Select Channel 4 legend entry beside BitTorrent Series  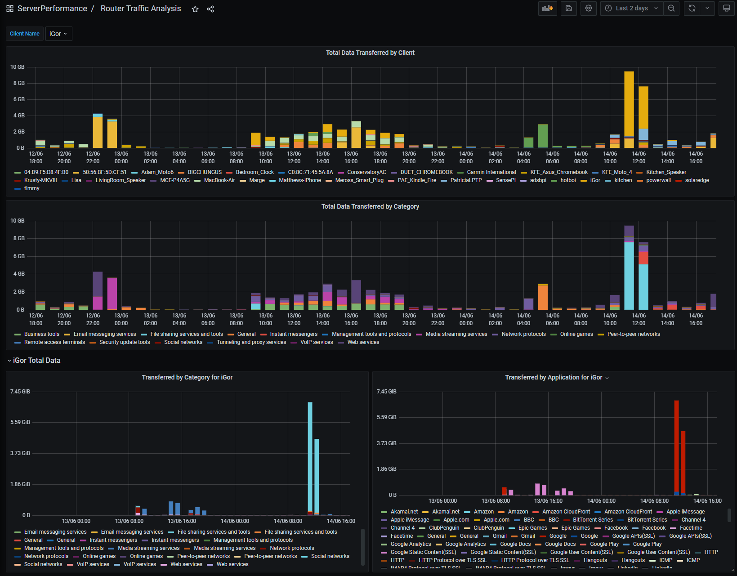693,520
